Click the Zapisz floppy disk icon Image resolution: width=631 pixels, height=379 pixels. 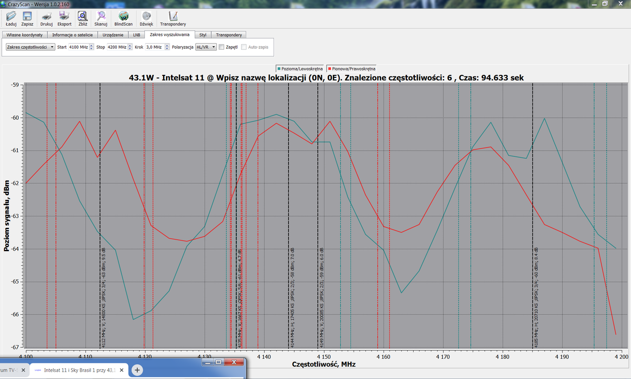[x=27, y=16]
